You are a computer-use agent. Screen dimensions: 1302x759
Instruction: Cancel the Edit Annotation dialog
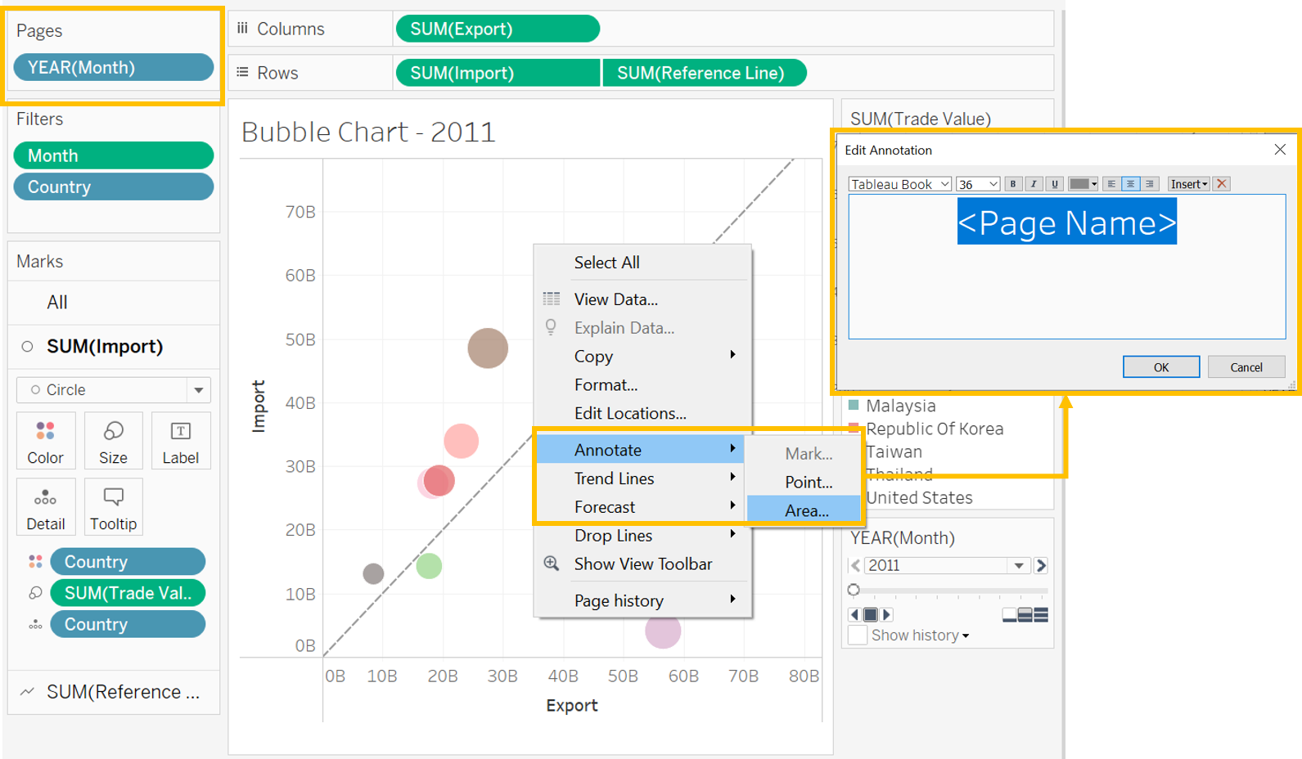[x=1246, y=367]
